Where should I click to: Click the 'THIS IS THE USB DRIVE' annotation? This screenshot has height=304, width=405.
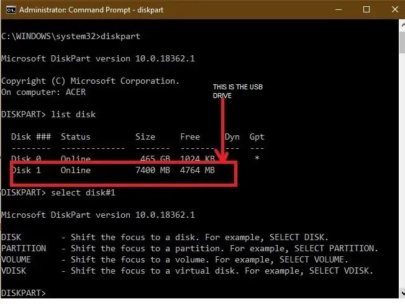pyautogui.click(x=238, y=91)
